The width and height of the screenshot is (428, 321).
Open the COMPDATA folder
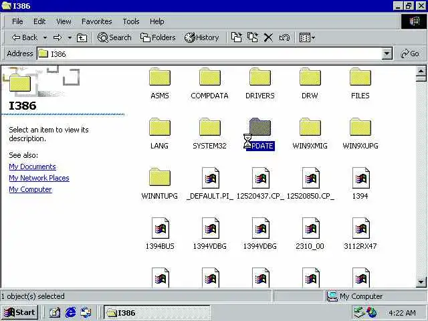point(209,84)
